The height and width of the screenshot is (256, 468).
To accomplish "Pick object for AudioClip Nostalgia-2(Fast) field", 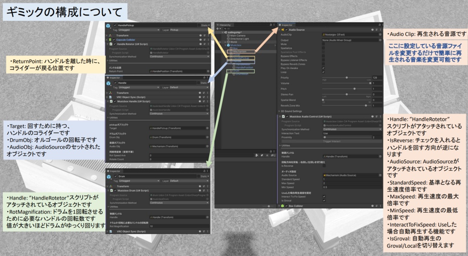I will coord(380,35).
